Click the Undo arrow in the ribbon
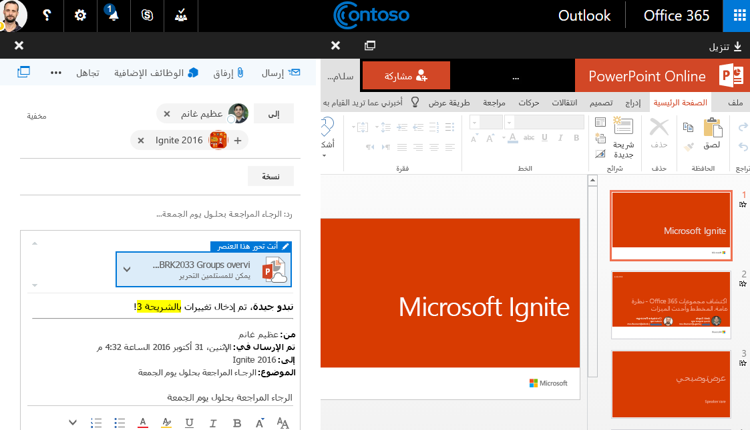The height and width of the screenshot is (430, 750). 743,147
